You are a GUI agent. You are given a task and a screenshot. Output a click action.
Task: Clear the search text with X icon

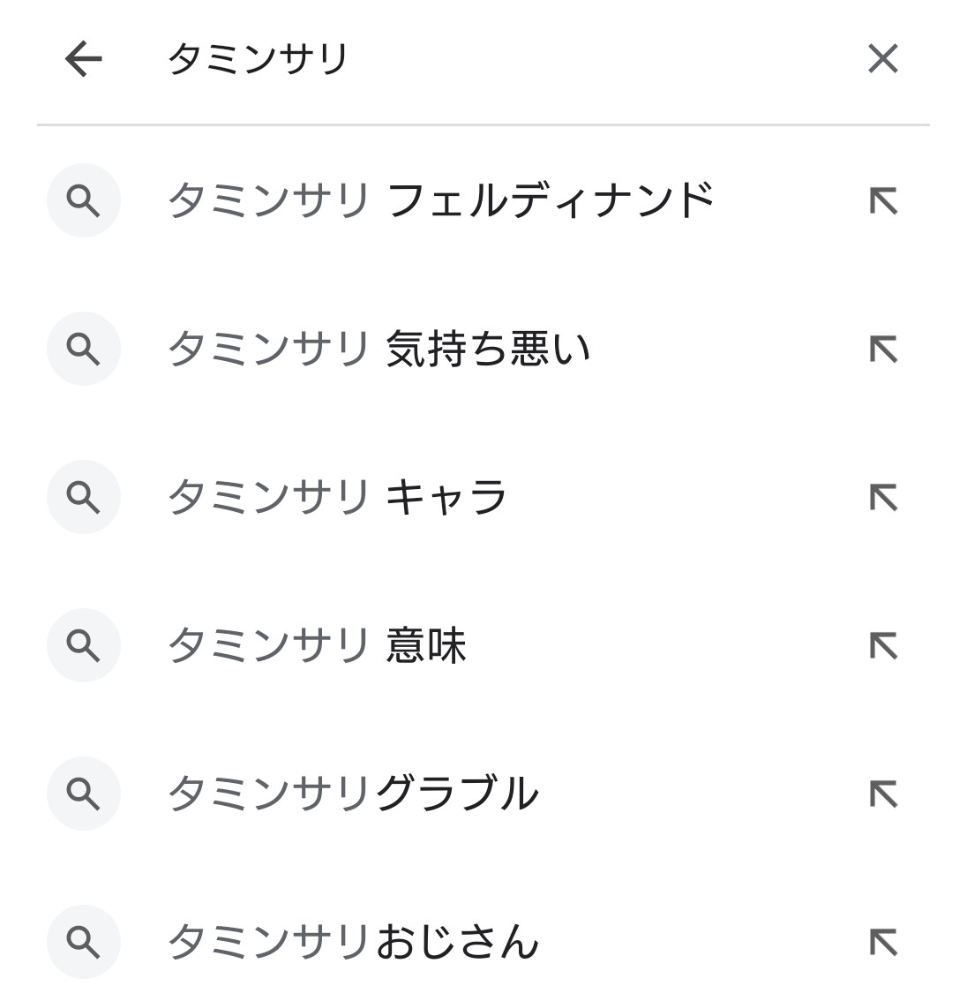pos(882,59)
